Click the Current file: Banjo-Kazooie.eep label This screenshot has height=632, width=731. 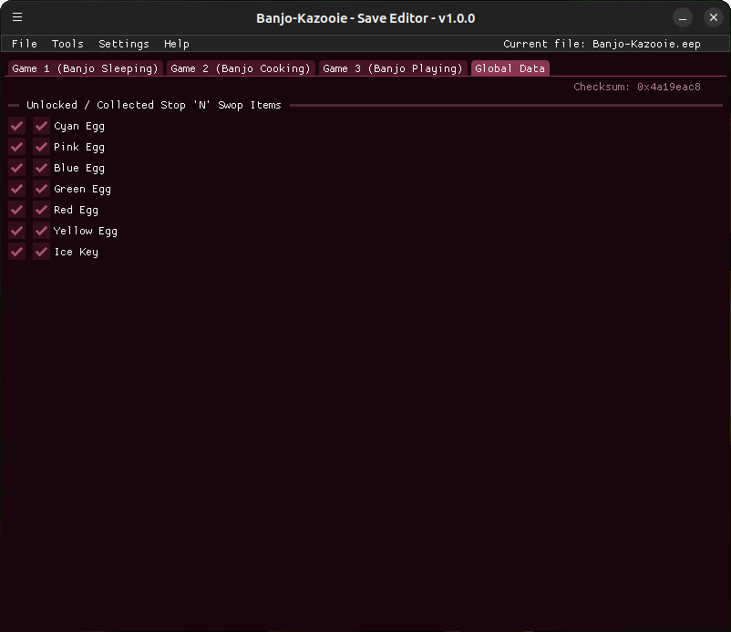602,44
